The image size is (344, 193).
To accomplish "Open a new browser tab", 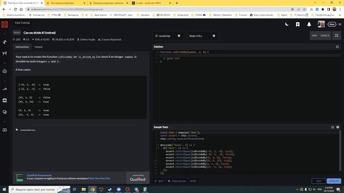I will point(177,3).
